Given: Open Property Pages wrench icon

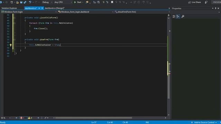Looking at the screenshot, I should (183, 17).
